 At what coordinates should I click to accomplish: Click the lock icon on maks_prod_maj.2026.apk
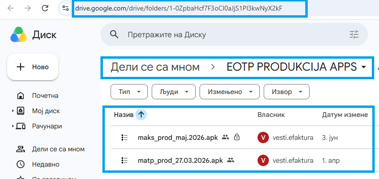pyautogui.click(x=237, y=137)
